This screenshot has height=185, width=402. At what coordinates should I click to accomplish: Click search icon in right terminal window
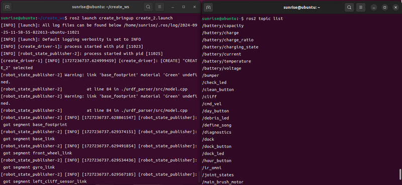coord(349,8)
